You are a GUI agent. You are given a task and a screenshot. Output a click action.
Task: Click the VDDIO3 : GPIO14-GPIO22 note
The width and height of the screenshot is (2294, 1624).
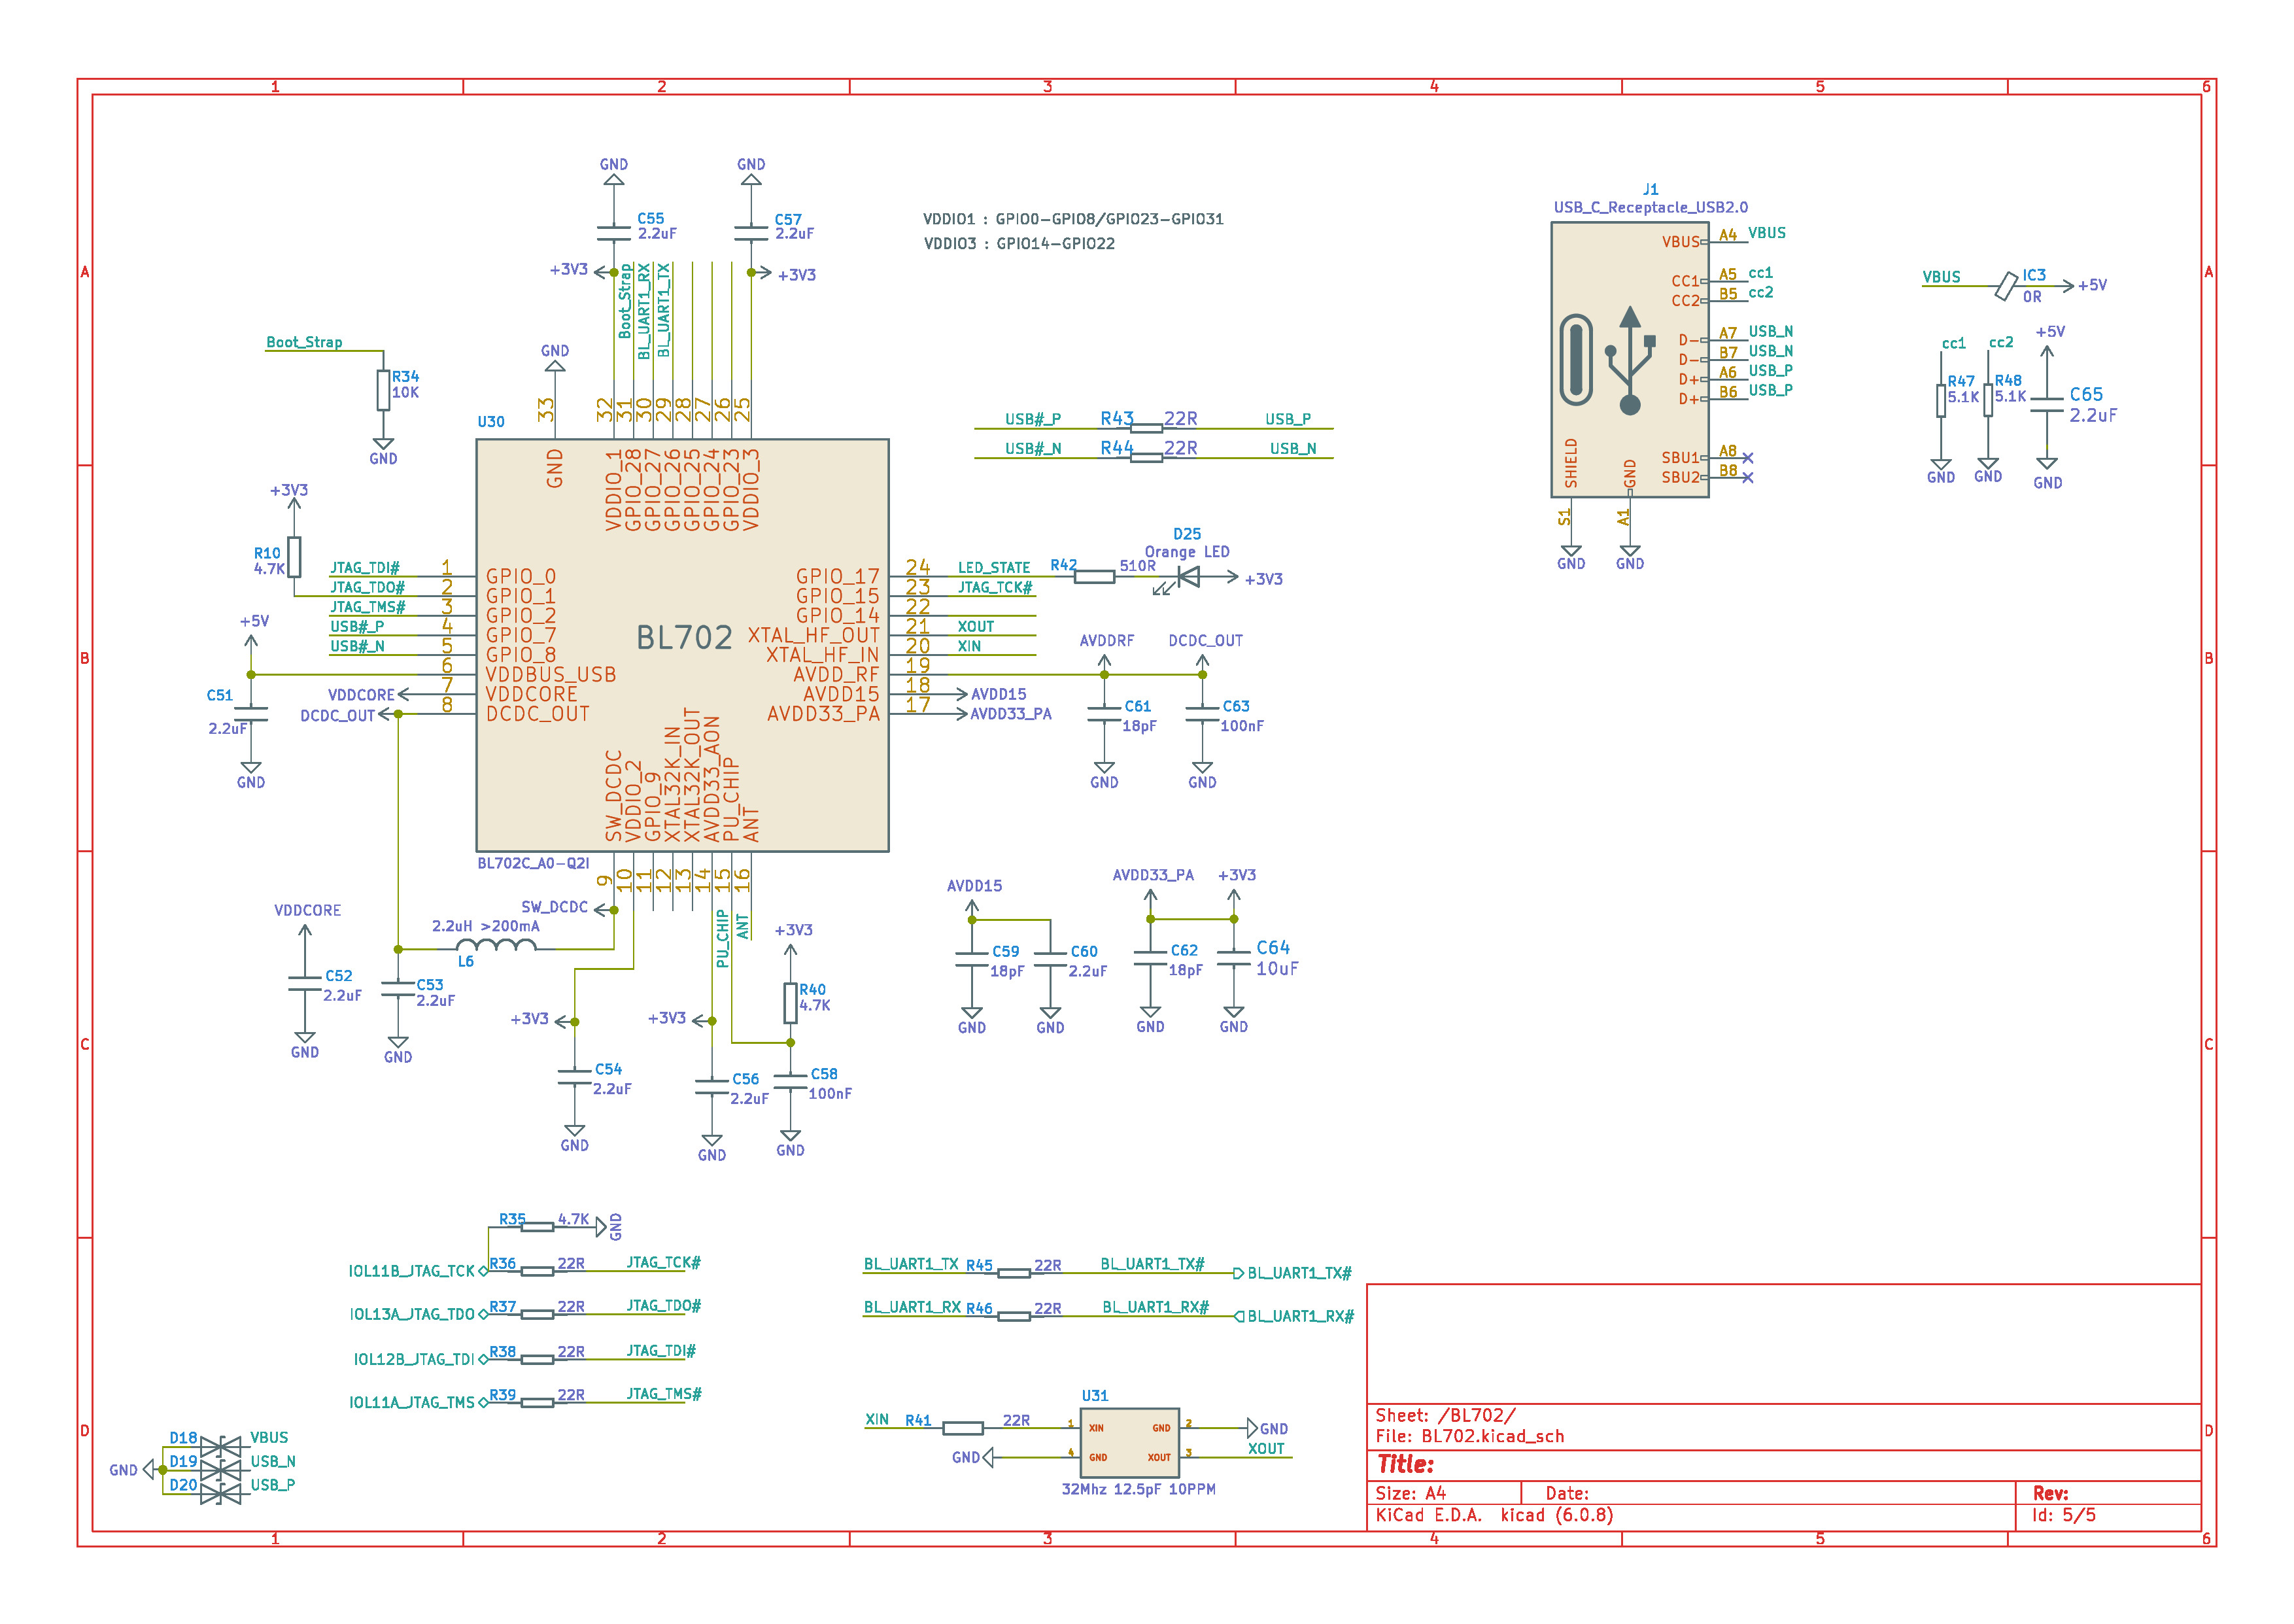[x=1019, y=243]
